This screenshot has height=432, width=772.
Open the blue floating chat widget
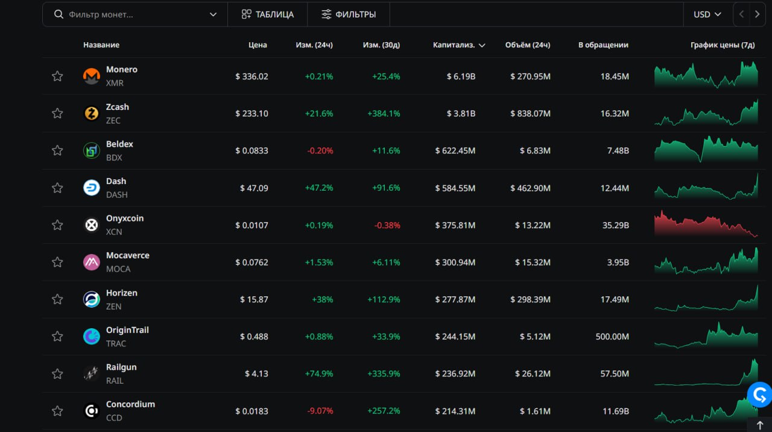pos(759,395)
